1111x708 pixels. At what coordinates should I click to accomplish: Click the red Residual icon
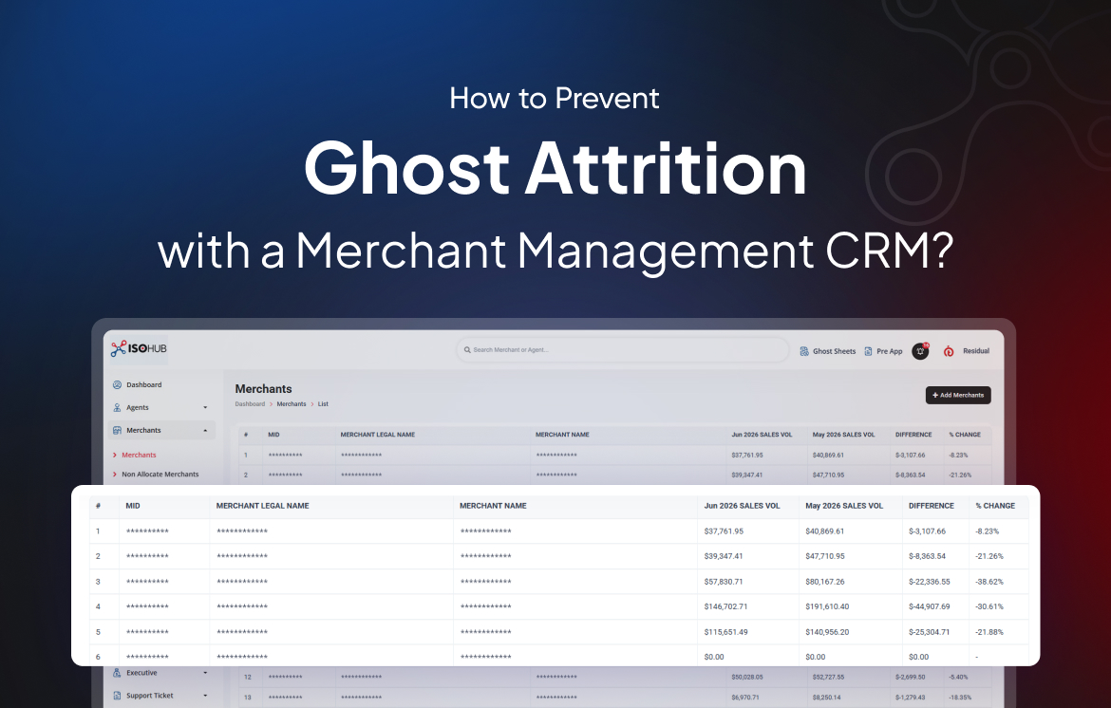coord(949,351)
